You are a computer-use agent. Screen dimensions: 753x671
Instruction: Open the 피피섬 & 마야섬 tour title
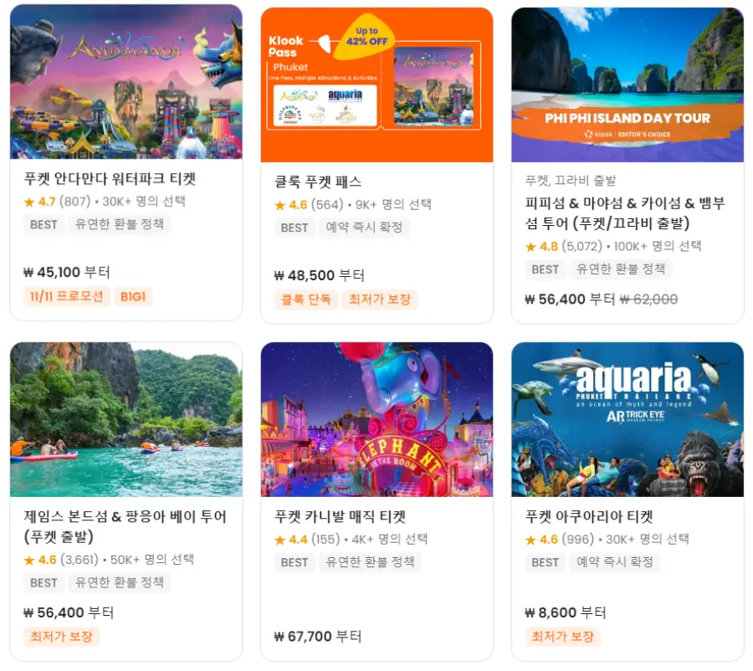(x=625, y=213)
